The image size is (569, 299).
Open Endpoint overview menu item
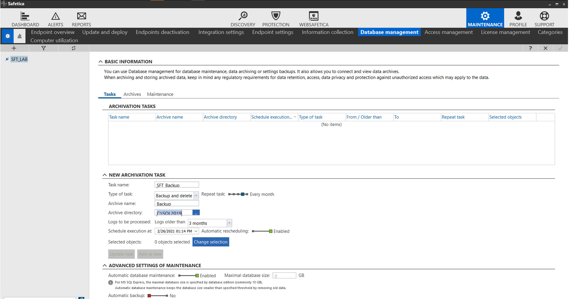click(x=53, y=32)
